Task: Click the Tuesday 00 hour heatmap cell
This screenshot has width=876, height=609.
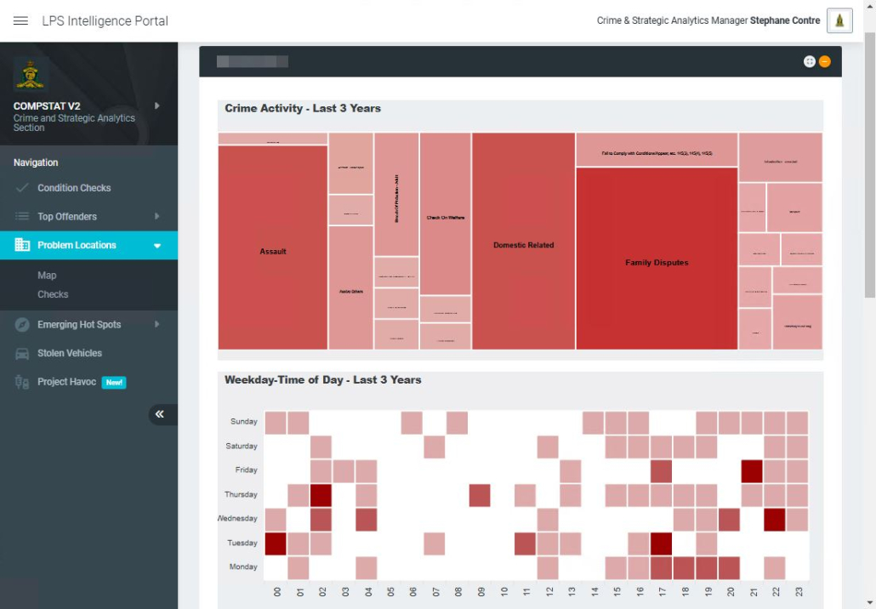Action: [276, 543]
